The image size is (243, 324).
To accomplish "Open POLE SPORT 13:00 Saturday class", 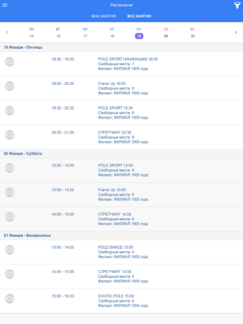I will pyautogui.click(x=121, y=170).
